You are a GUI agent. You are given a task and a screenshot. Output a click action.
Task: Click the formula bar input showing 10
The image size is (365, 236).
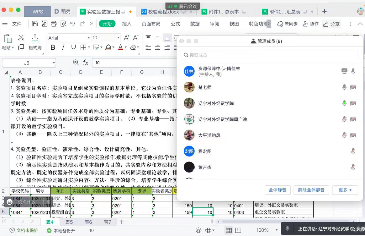pyautogui.click(x=134, y=63)
